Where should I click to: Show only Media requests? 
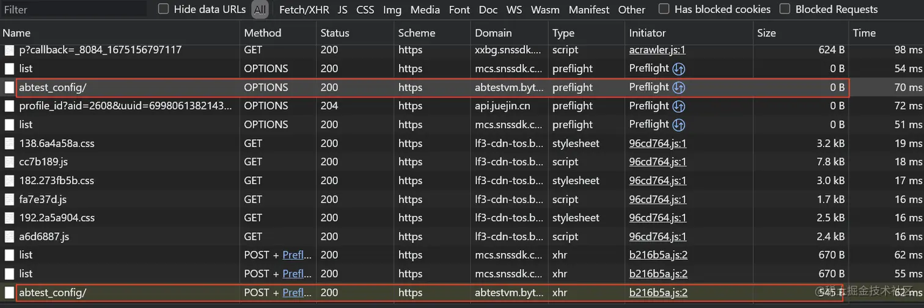coord(425,10)
